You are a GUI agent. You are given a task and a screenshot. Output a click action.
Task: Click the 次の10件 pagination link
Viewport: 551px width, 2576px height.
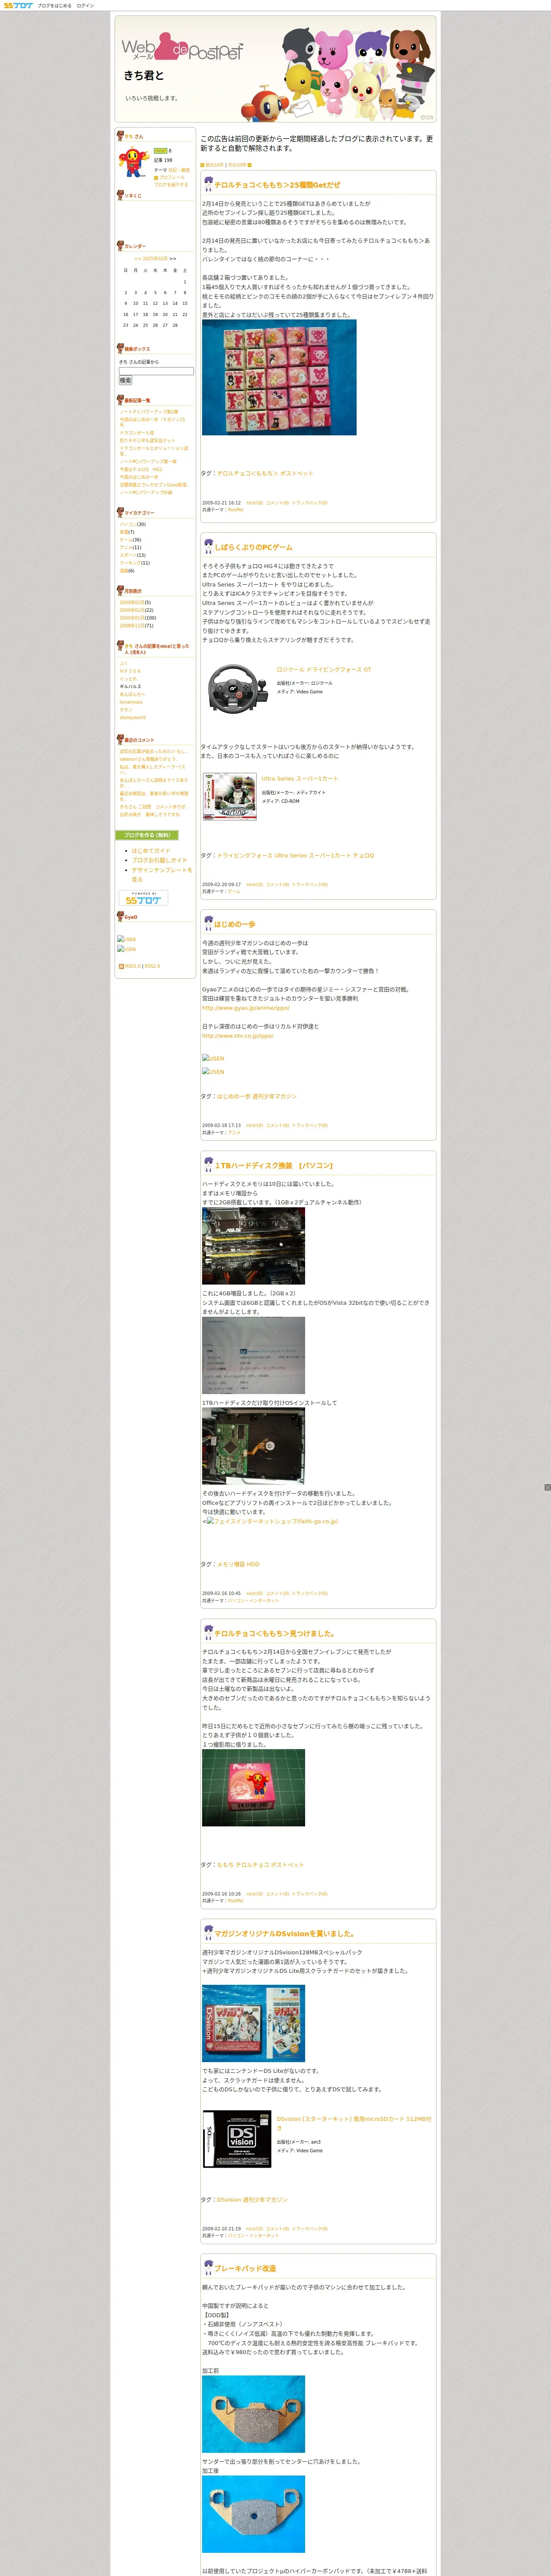237,165
